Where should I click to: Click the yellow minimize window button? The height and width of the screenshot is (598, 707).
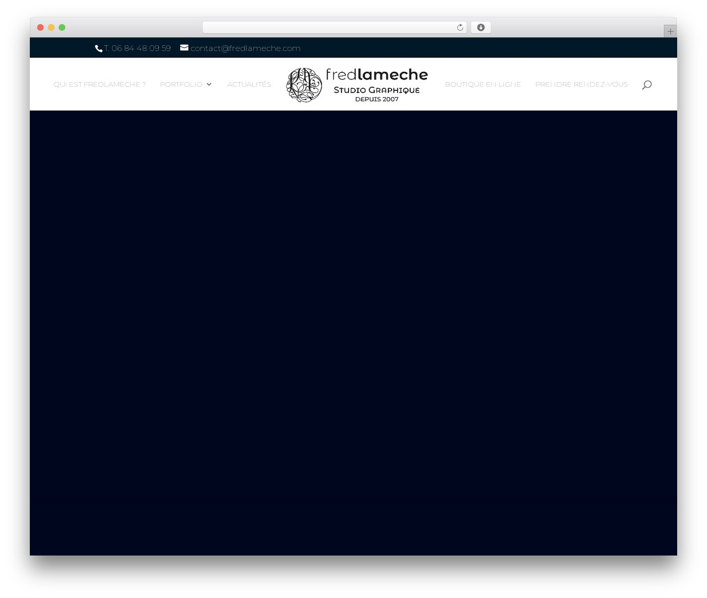(51, 28)
